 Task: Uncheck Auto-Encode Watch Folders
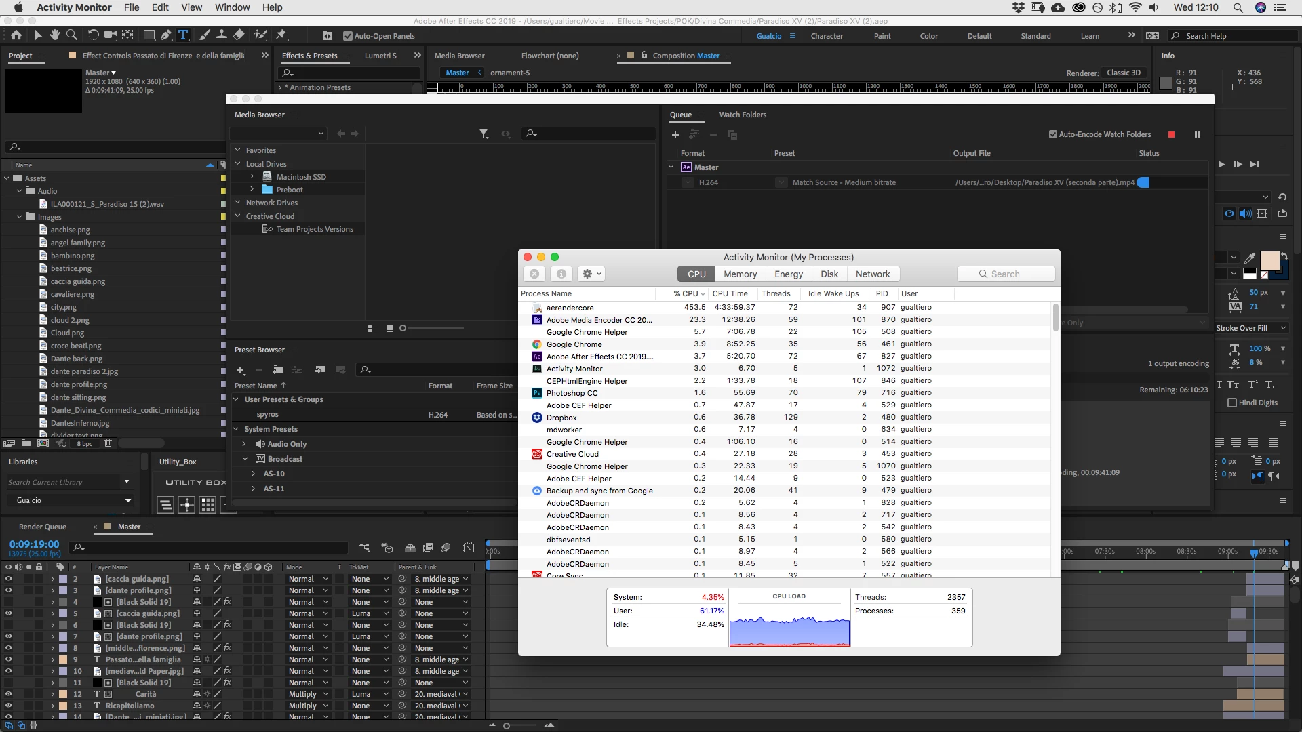coord(1053,134)
